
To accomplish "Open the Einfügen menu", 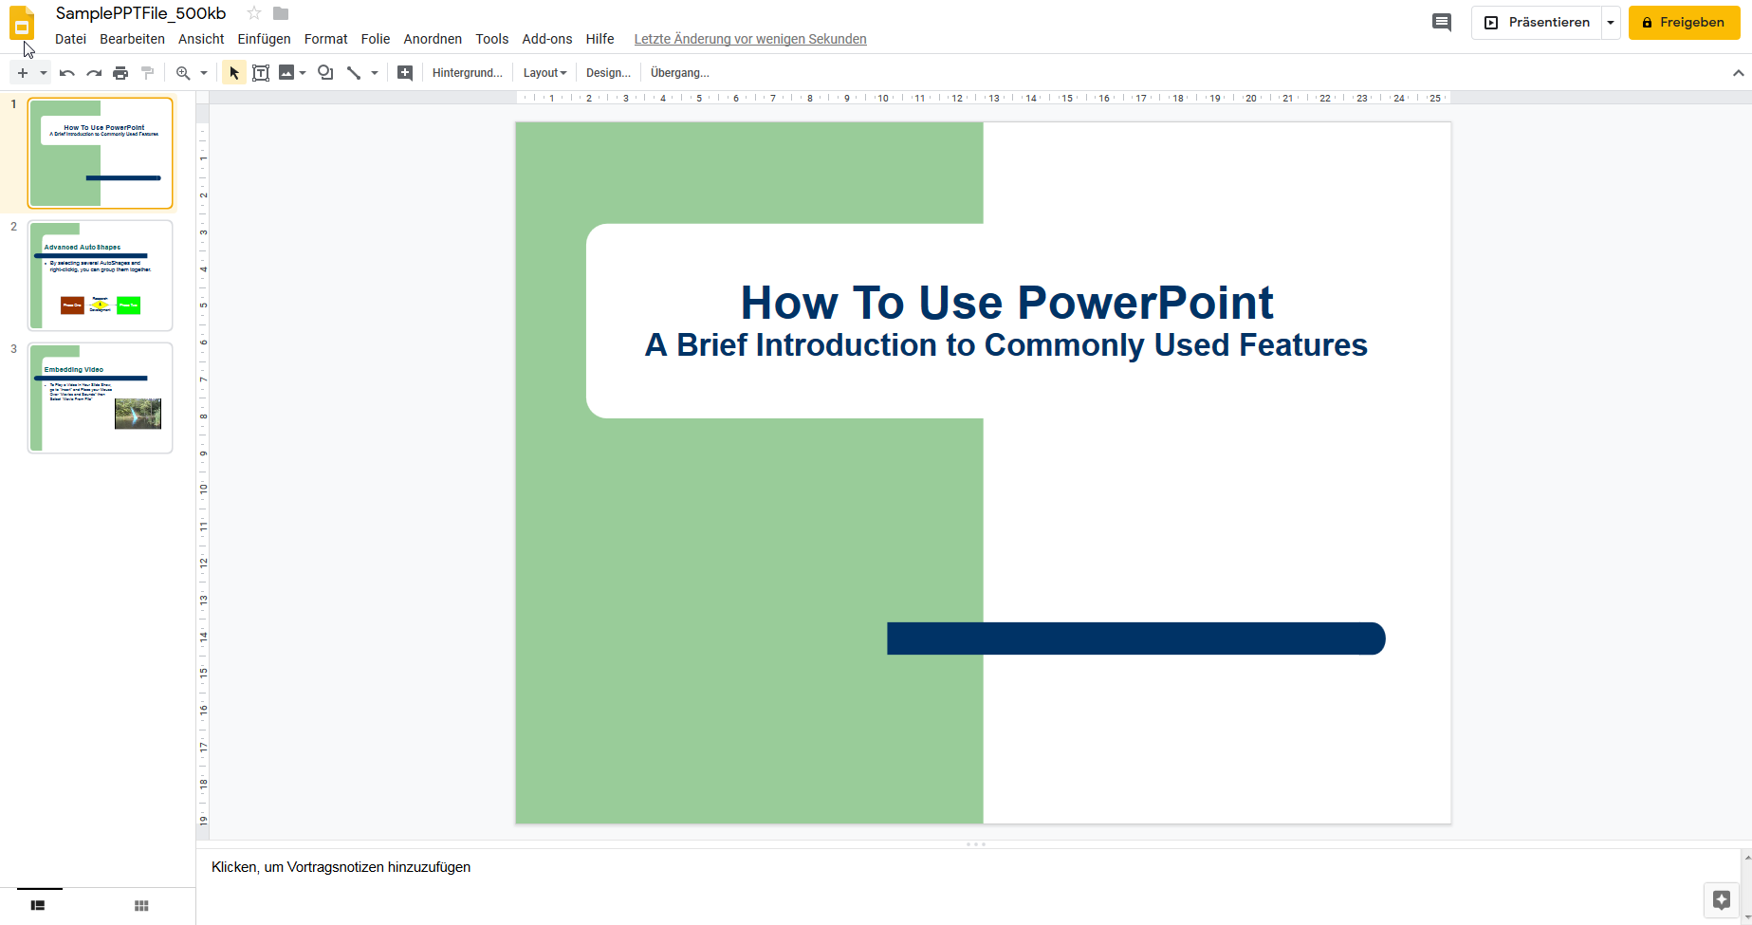I will (x=264, y=39).
